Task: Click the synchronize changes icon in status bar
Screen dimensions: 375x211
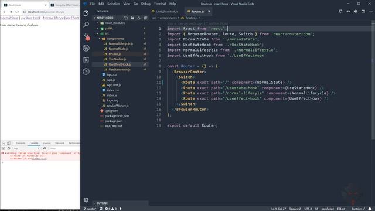Action: (101, 209)
